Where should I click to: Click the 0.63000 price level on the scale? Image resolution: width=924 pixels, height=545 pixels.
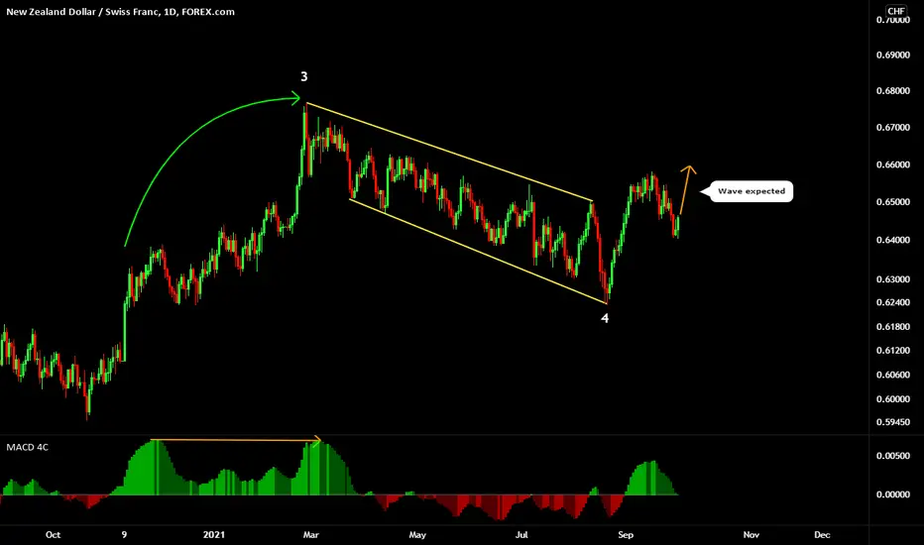click(x=892, y=278)
